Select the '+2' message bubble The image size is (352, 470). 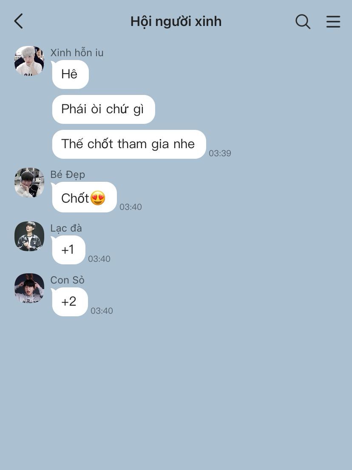(70, 302)
